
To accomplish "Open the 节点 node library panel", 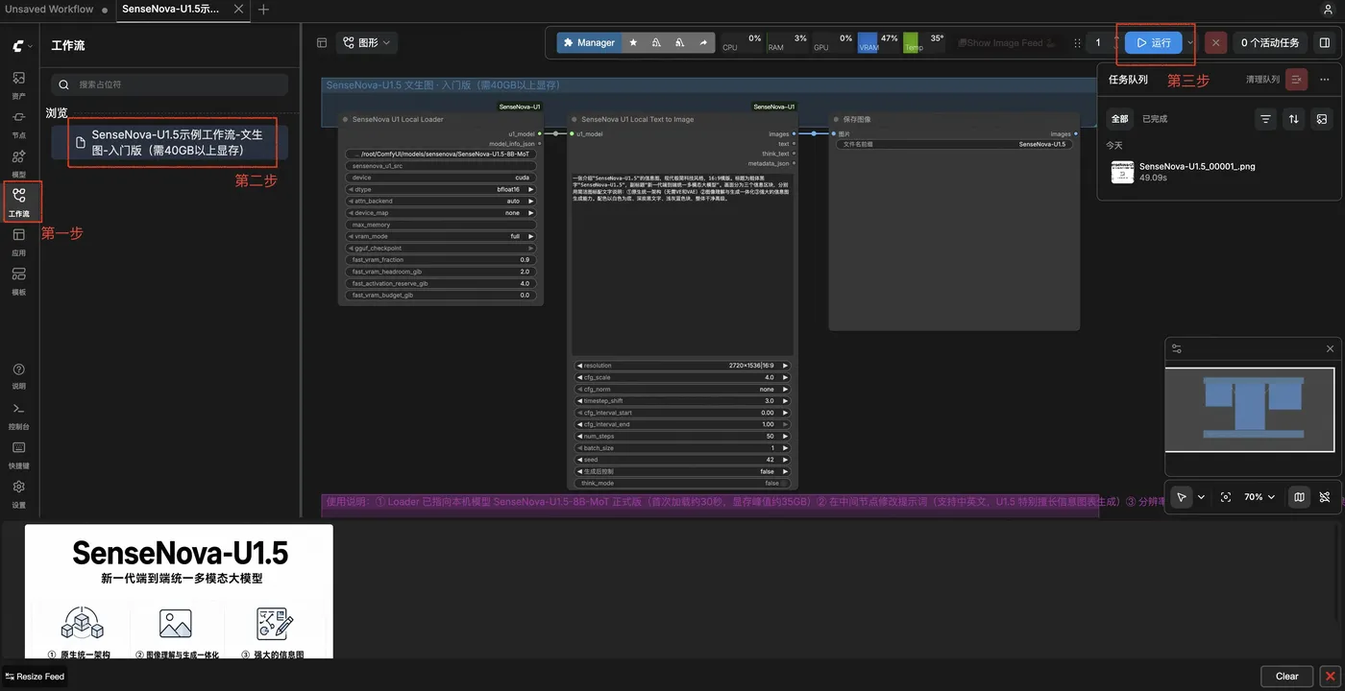I will pos(18,123).
